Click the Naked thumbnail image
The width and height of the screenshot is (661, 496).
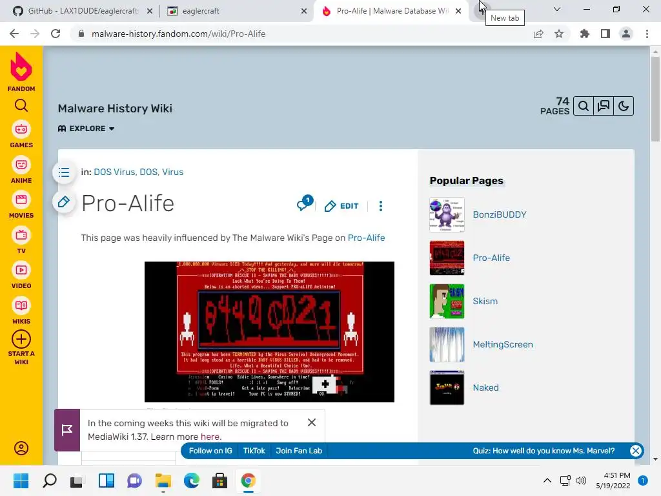[x=447, y=387]
